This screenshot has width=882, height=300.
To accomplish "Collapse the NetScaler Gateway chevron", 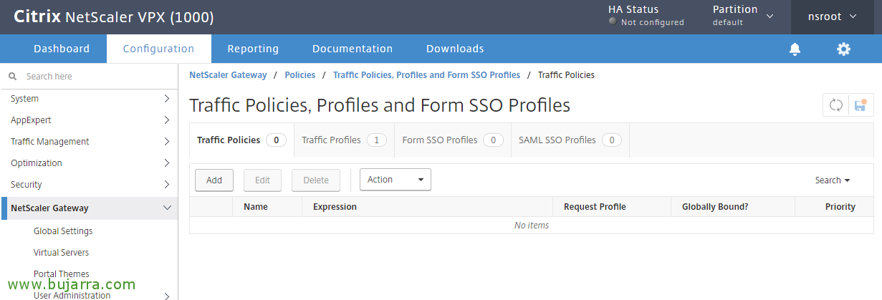I will tap(167, 208).
